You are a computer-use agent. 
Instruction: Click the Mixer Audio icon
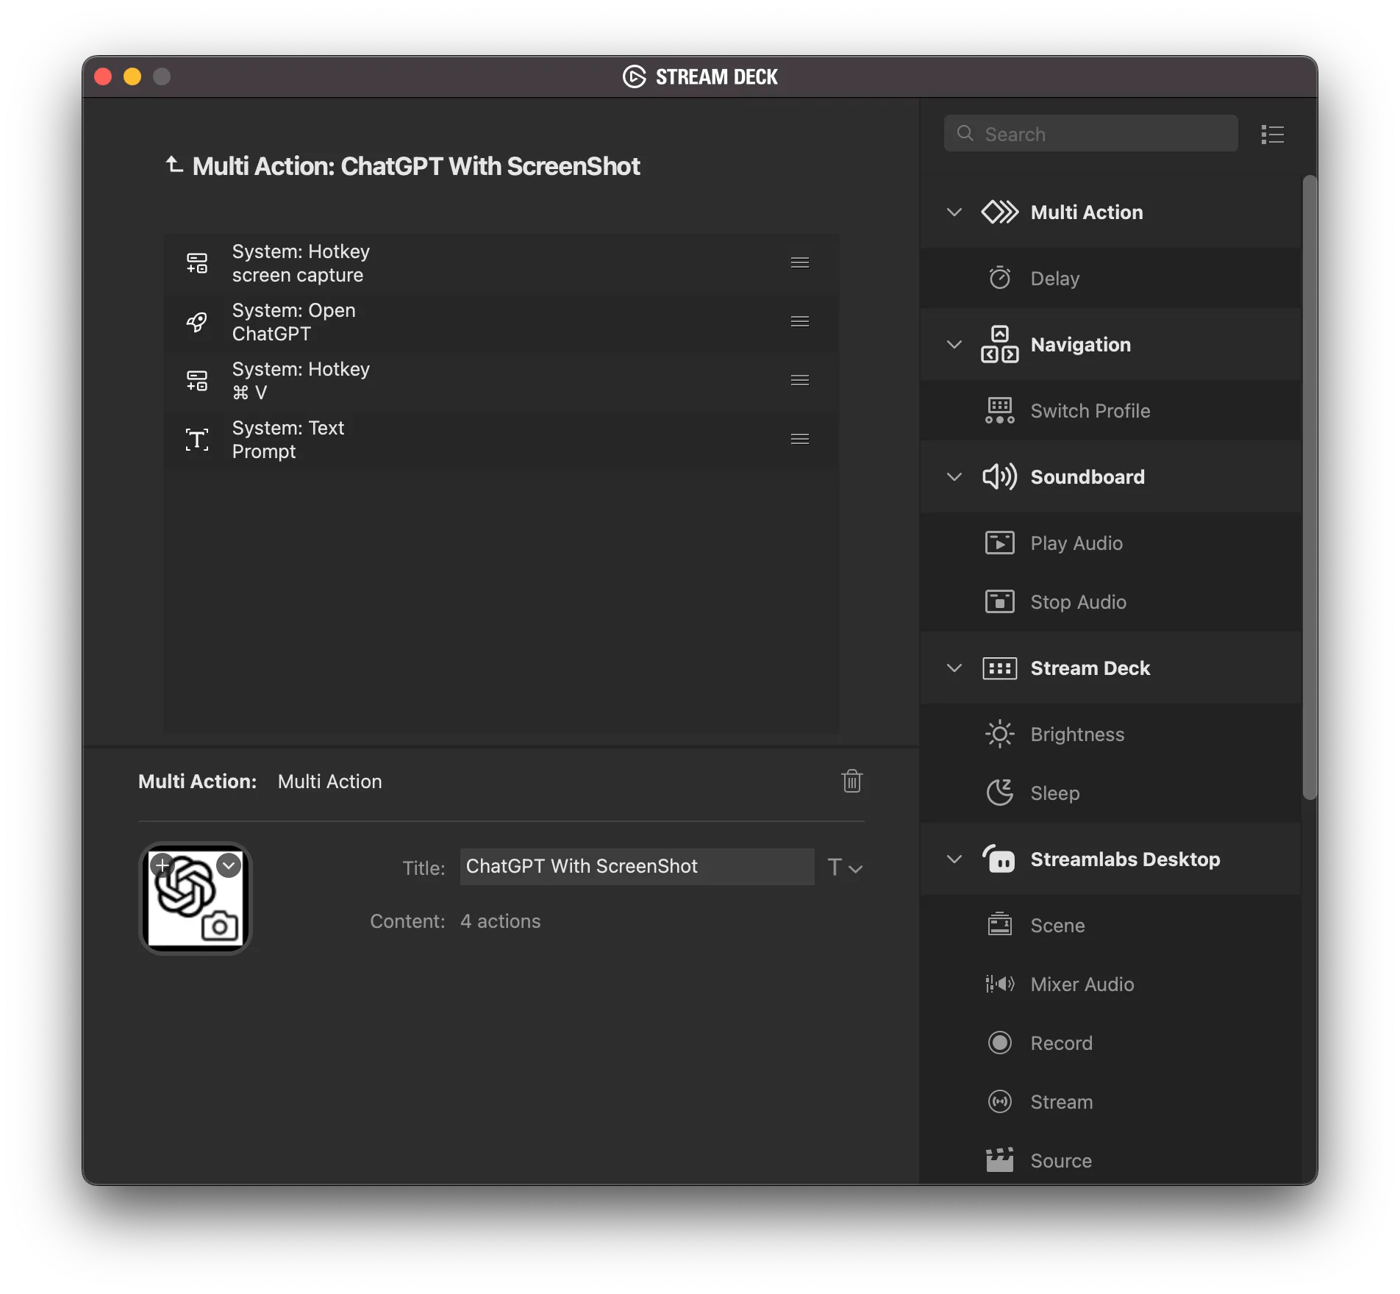(x=1000, y=984)
